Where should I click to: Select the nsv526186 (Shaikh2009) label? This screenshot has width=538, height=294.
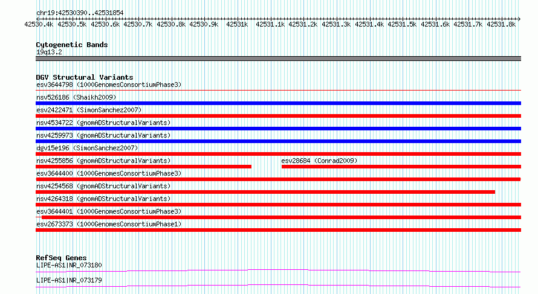coord(76,97)
